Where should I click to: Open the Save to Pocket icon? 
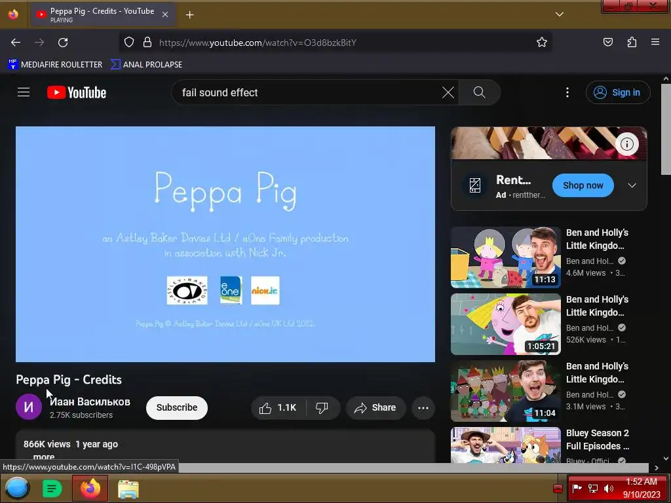point(607,42)
